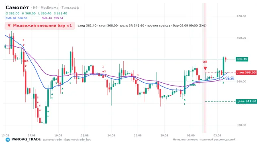Click the 01.09 date axis label

[x=191, y=136]
